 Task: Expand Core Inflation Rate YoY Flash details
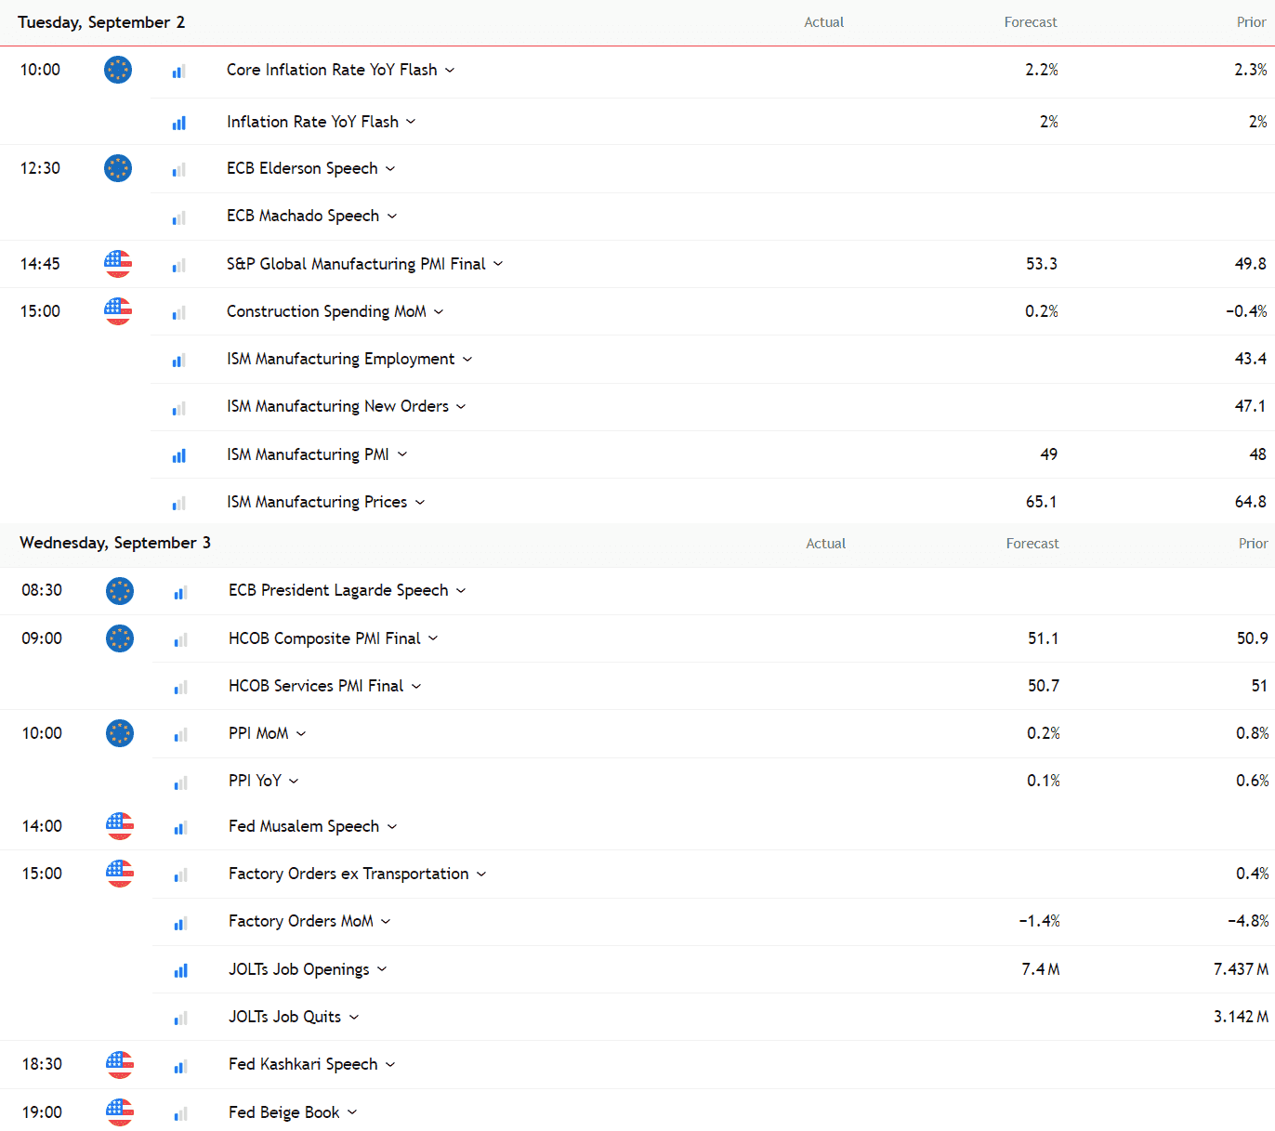[x=450, y=71]
